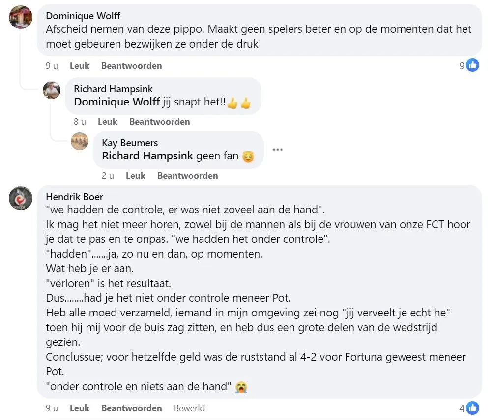Click Leuk under Dominique Wolff's comment
The width and height of the screenshot is (493, 420).
pyautogui.click(x=79, y=65)
